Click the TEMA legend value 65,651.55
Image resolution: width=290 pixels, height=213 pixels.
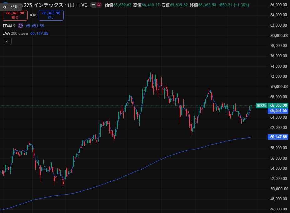tap(35, 26)
